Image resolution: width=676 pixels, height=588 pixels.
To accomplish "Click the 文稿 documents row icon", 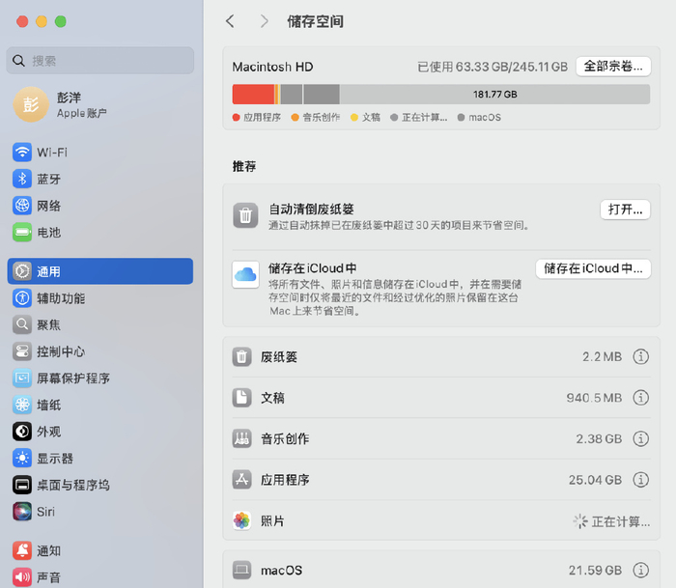I will tap(241, 398).
